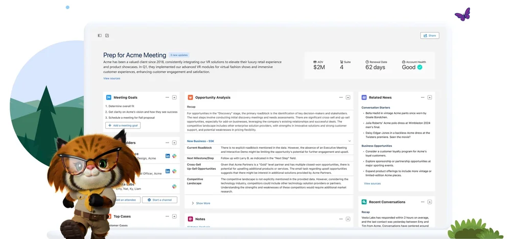The image size is (511, 239).
Task: Select the Prep for Acme Meeting title
Action: [134, 55]
